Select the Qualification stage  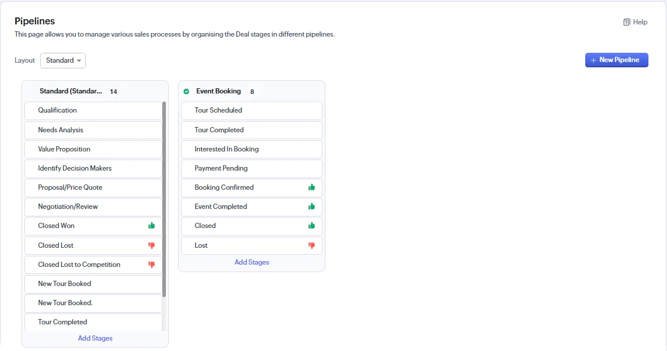click(x=93, y=111)
